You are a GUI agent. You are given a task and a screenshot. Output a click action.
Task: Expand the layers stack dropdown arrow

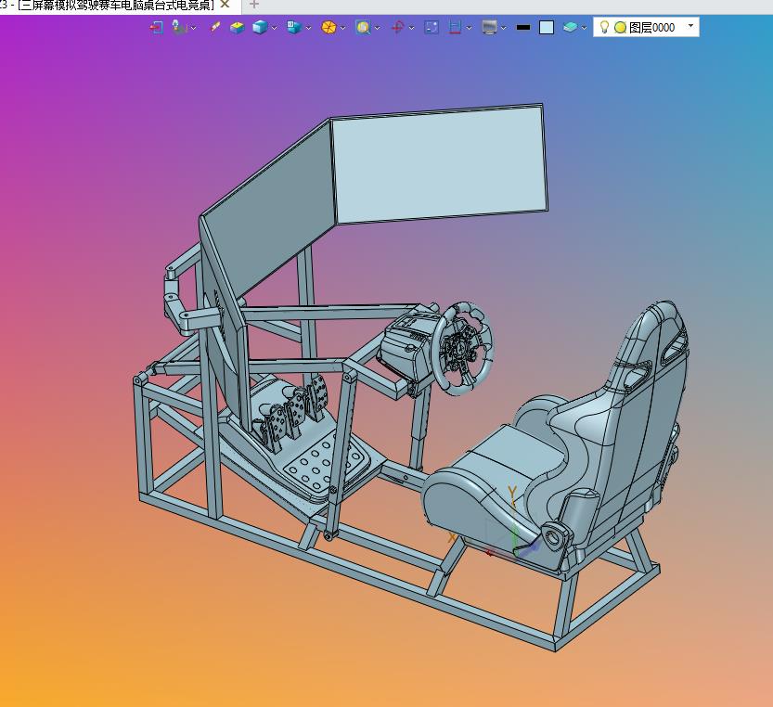tap(584, 28)
